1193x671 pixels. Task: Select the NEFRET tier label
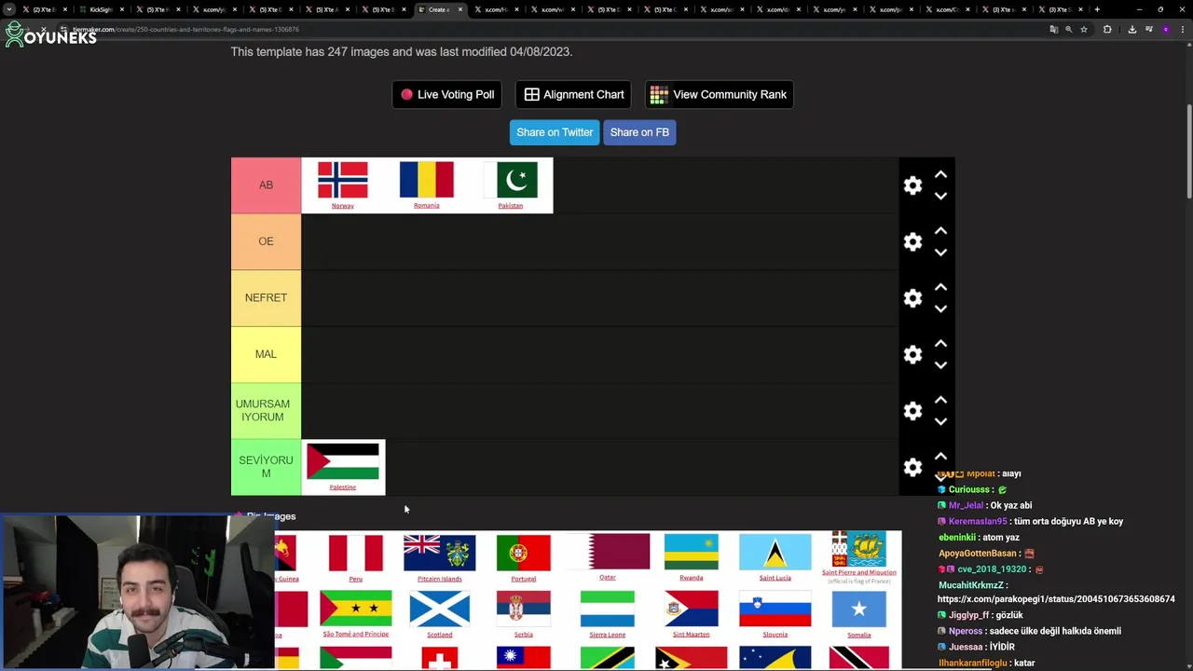[266, 298]
